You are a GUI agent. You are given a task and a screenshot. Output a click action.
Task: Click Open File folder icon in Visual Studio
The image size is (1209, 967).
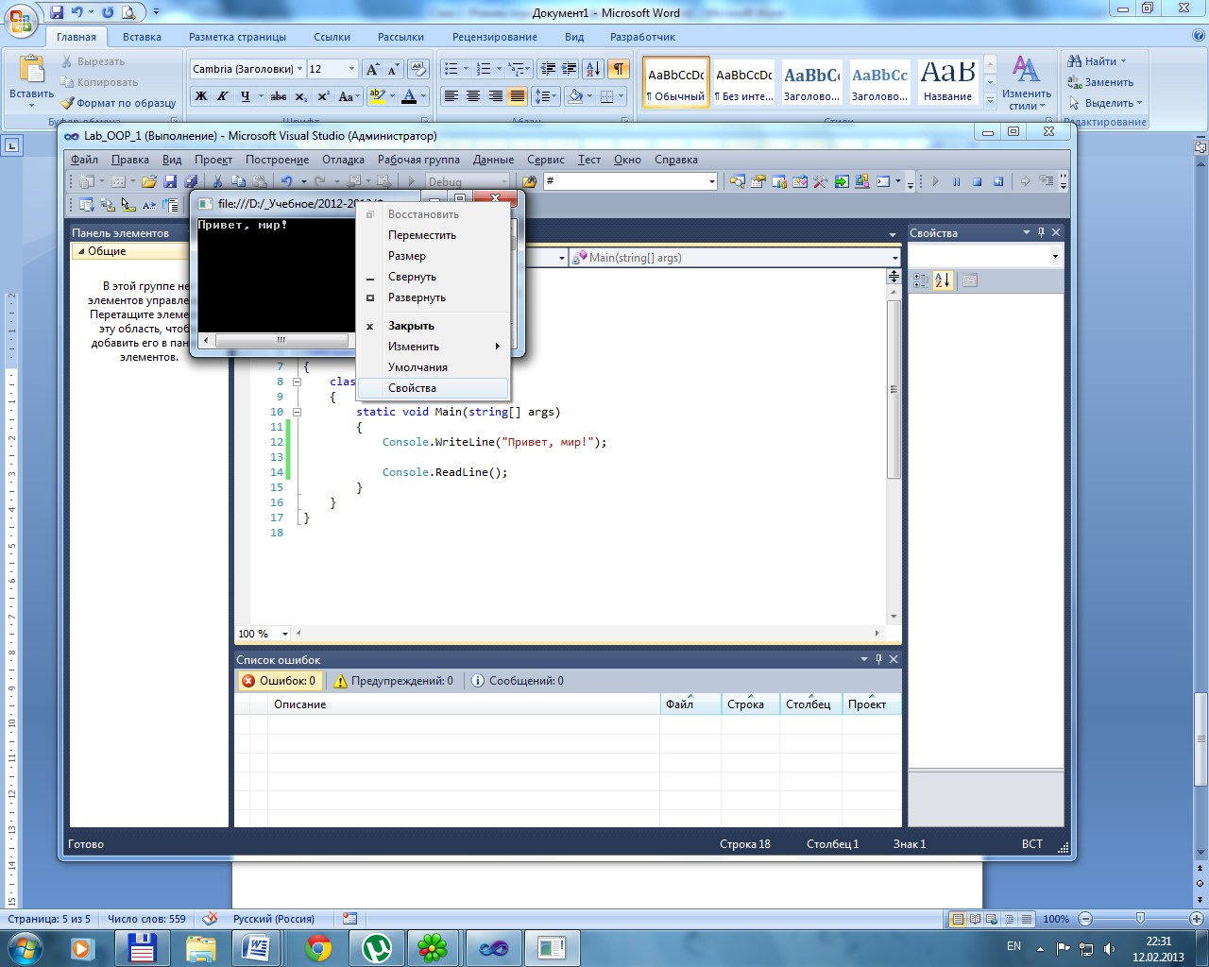click(x=149, y=181)
